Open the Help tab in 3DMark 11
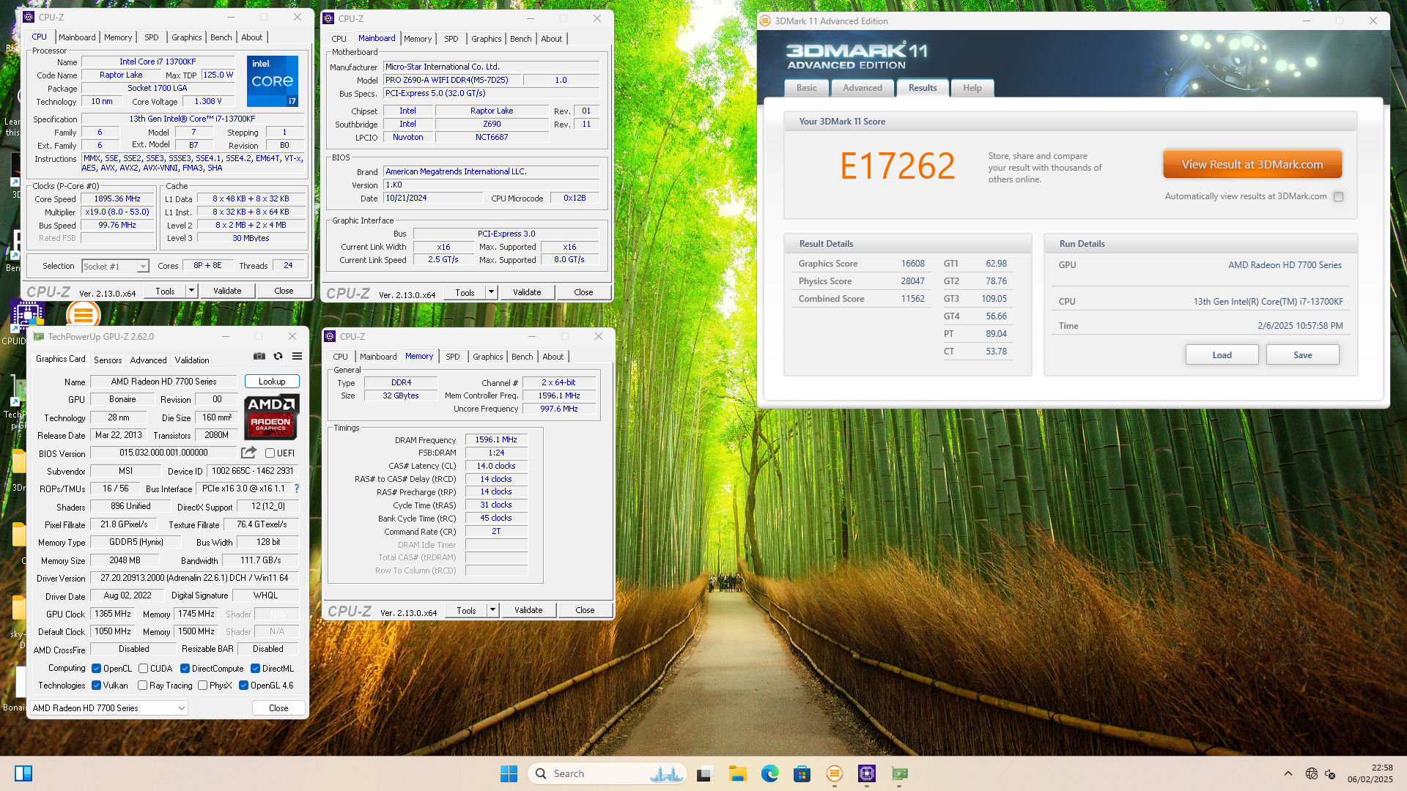 point(972,88)
